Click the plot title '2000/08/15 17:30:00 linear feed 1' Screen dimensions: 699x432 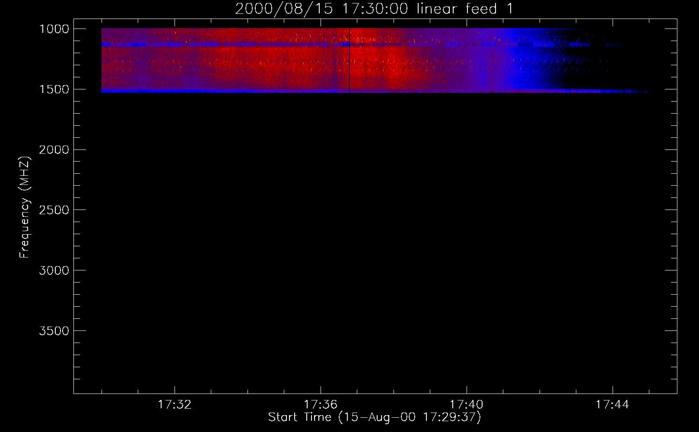(x=375, y=9)
